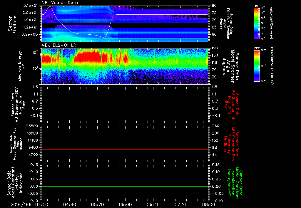
Task: Click red trace in Scanner Pos panel
Action: coord(125,149)
